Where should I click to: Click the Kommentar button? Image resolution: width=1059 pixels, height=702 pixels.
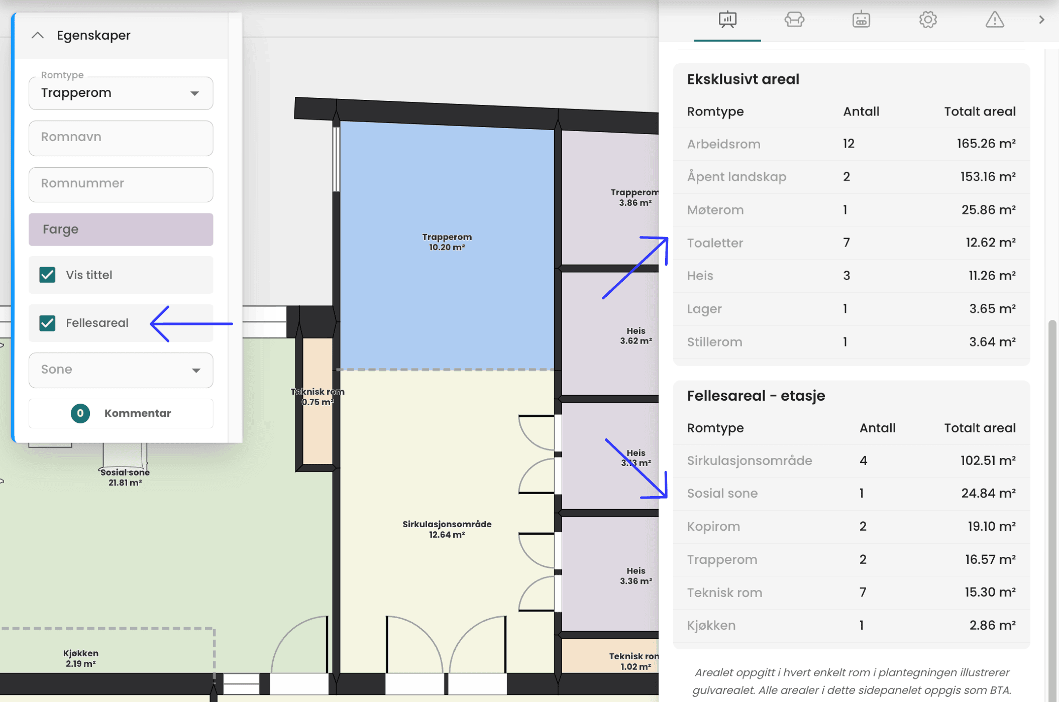pos(137,413)
